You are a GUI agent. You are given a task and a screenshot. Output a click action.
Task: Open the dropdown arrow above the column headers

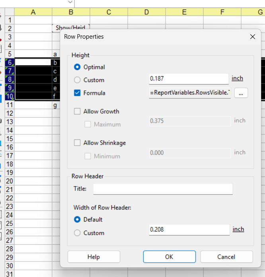tap(70, 2)
